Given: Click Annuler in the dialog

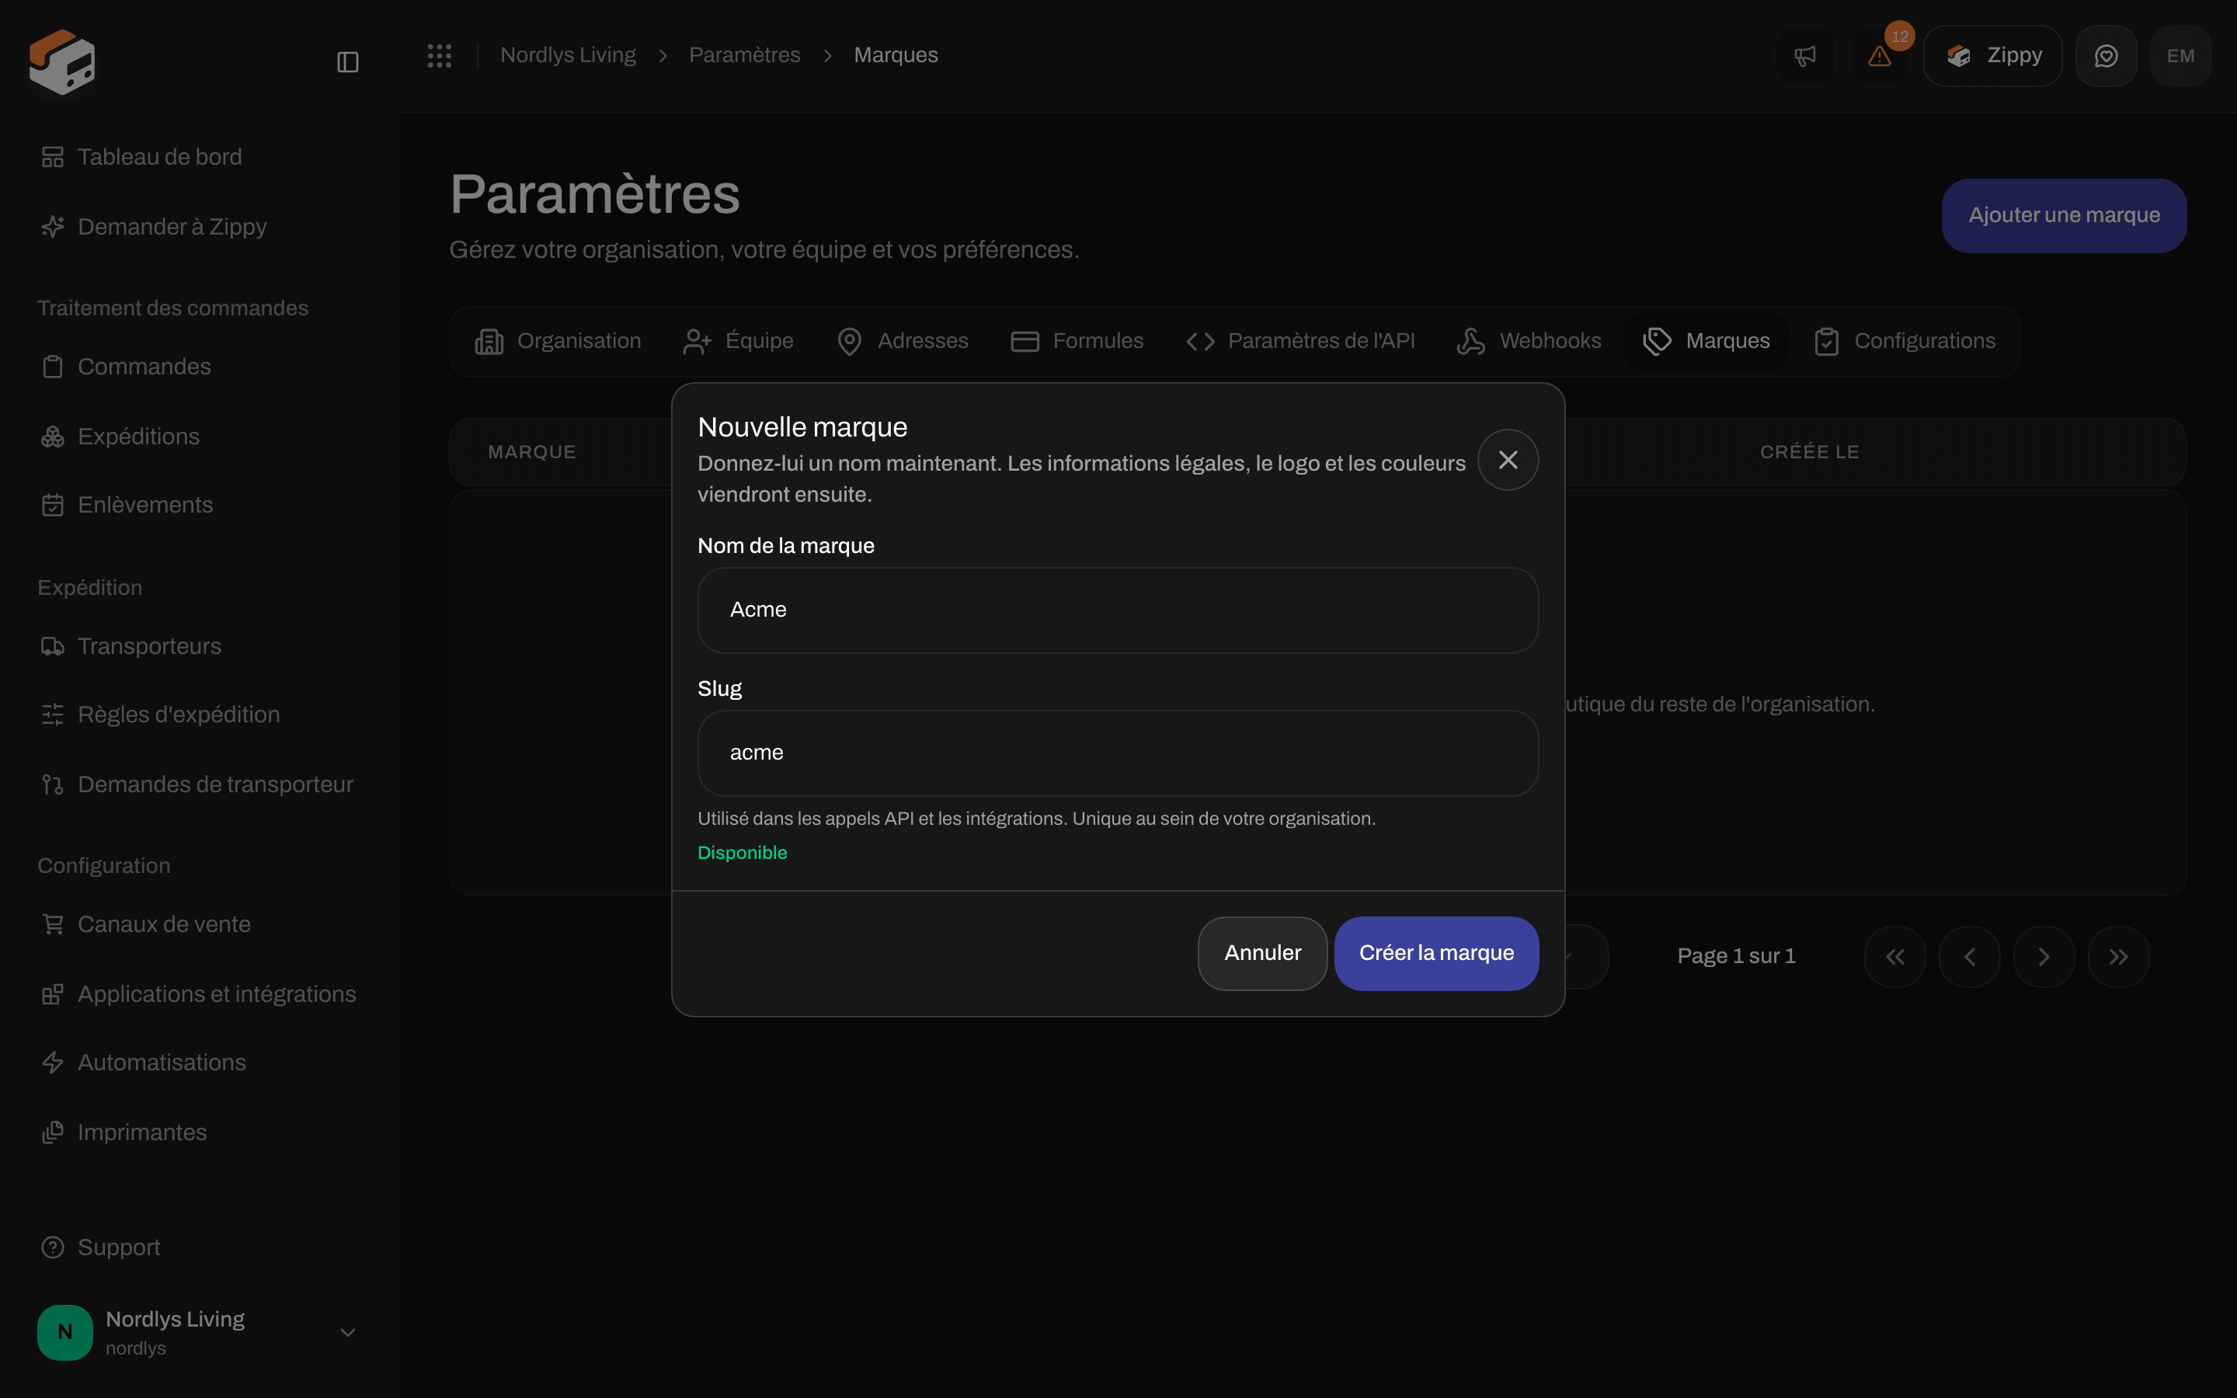Looking at the screenshot, I should coord(1263,953).
